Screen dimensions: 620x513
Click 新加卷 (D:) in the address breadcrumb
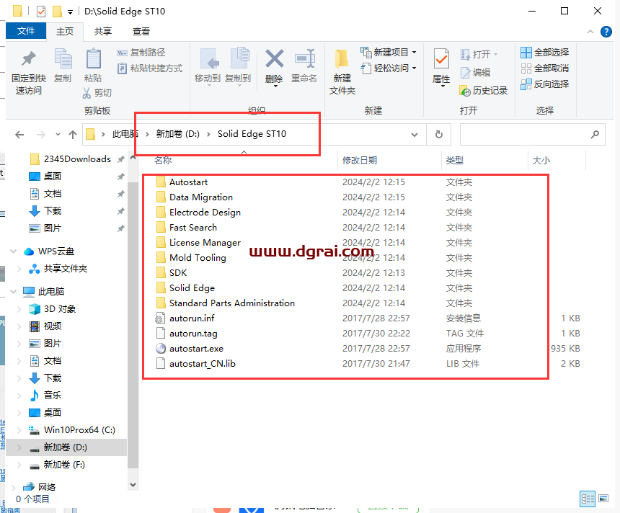[177, 134]
